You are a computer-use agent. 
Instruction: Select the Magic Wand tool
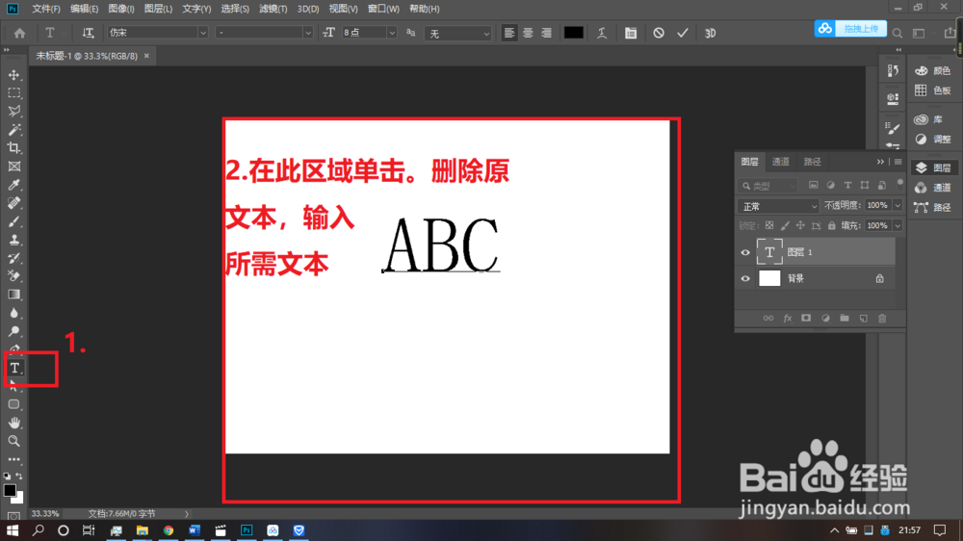[x=13, y=130]
